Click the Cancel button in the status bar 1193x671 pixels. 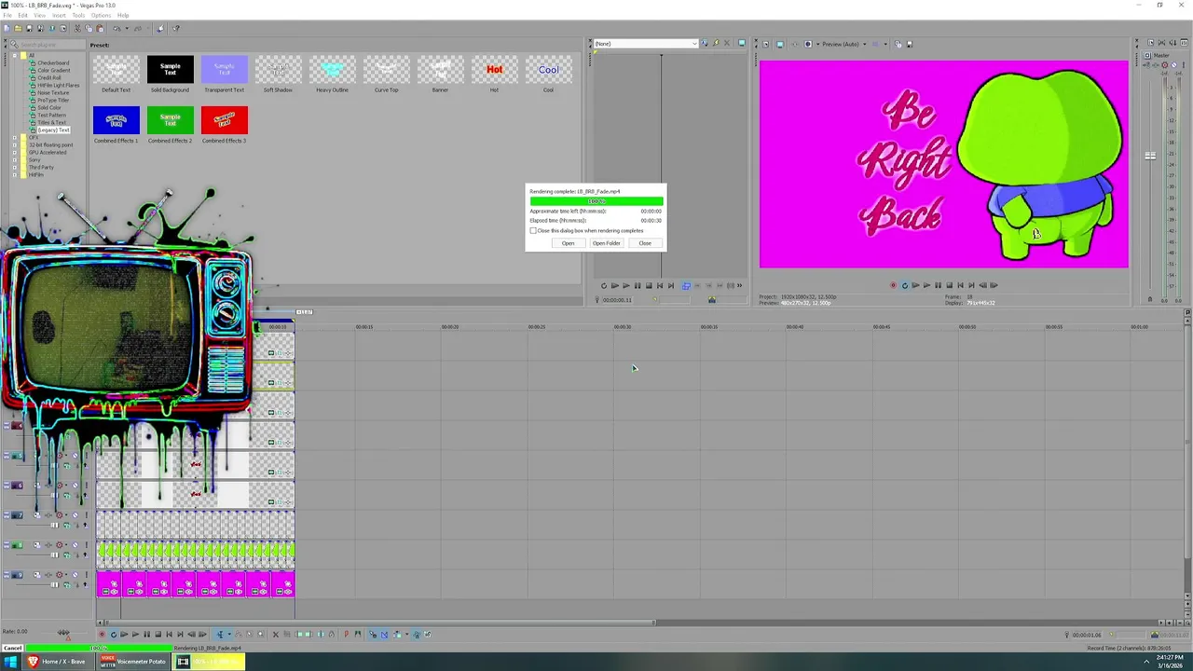click(12, 648)
